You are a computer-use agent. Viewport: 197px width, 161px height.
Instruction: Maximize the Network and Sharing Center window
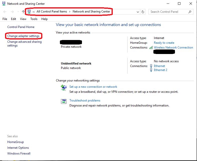pos(179,4)
